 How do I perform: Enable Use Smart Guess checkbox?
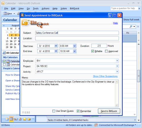(x=54, y=111)
